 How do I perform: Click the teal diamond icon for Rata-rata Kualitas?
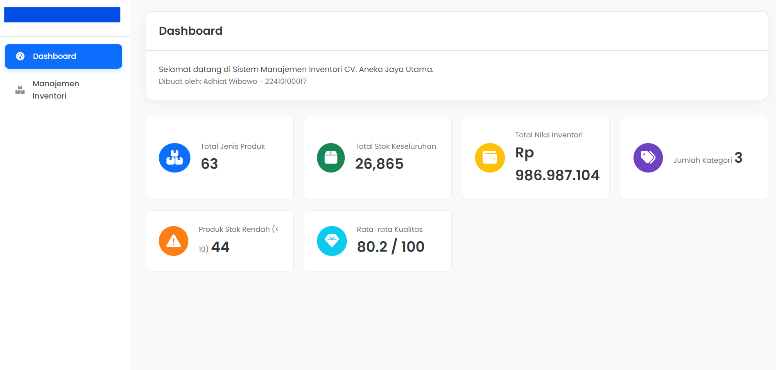point(332,241)
